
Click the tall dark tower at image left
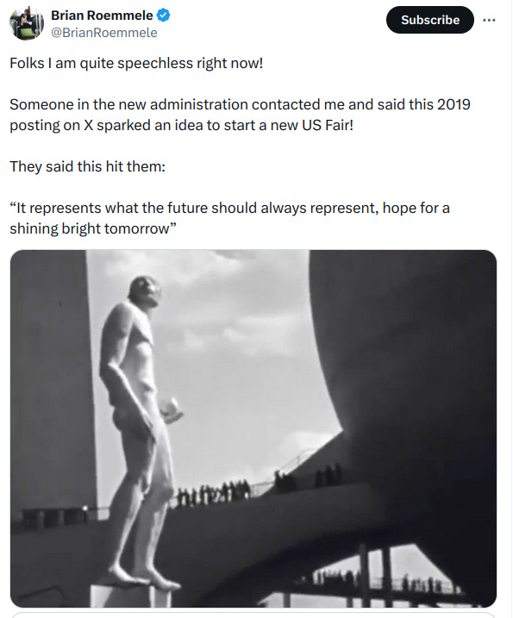(51, 378)
